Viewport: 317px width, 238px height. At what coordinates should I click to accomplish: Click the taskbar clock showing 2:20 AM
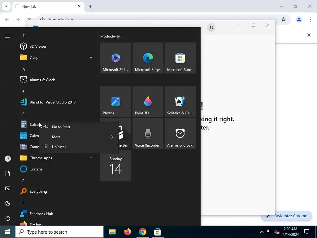tap(290, 232)
